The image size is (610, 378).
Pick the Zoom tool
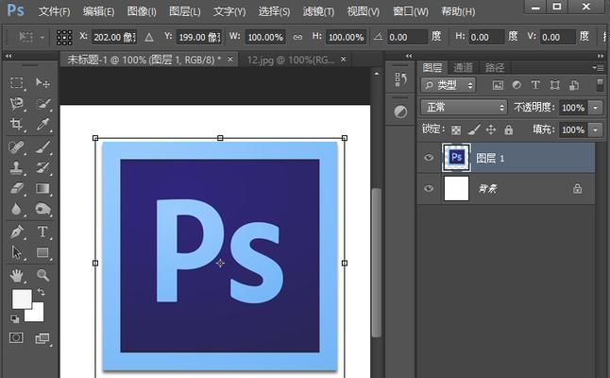pyautogui.click(x=42, y=275)
